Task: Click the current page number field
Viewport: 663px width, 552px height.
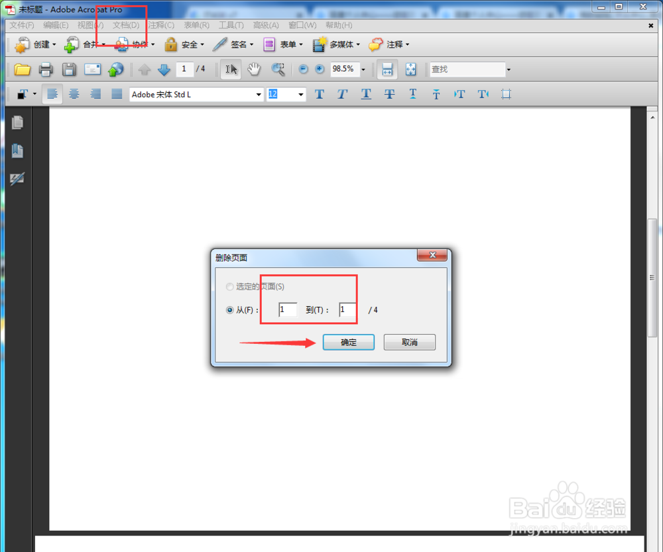Action: (x=184, y=69)
